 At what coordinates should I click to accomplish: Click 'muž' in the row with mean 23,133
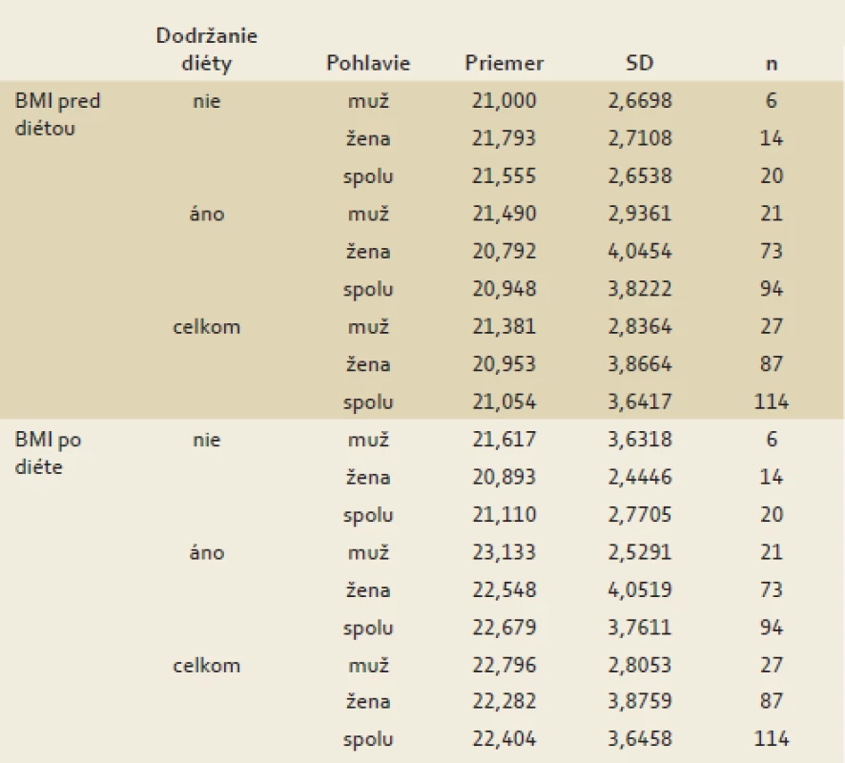(368, 552)
